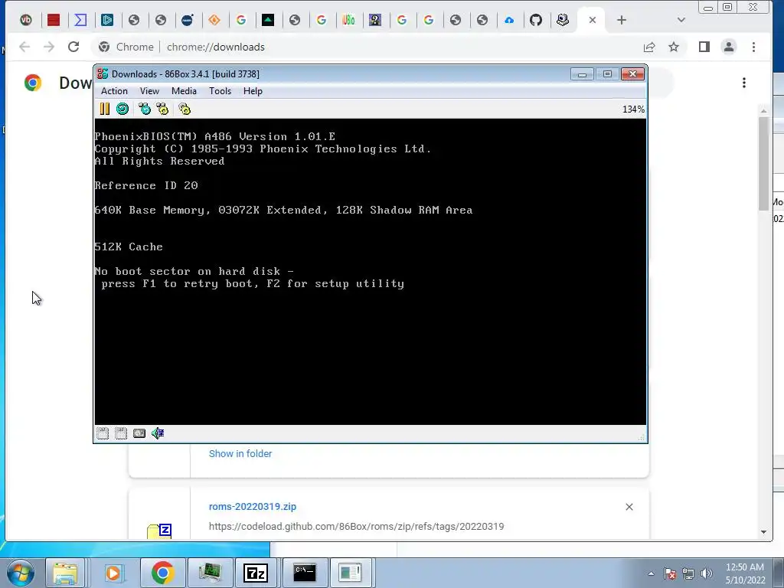784x588 pixels.
Task: Open Windows Explorer from the taskbar
Action: [x=66, y=573]
